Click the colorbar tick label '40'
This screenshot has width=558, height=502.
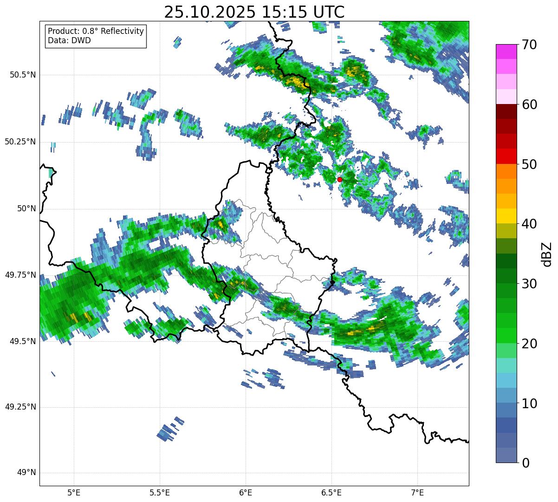(529, 224)
